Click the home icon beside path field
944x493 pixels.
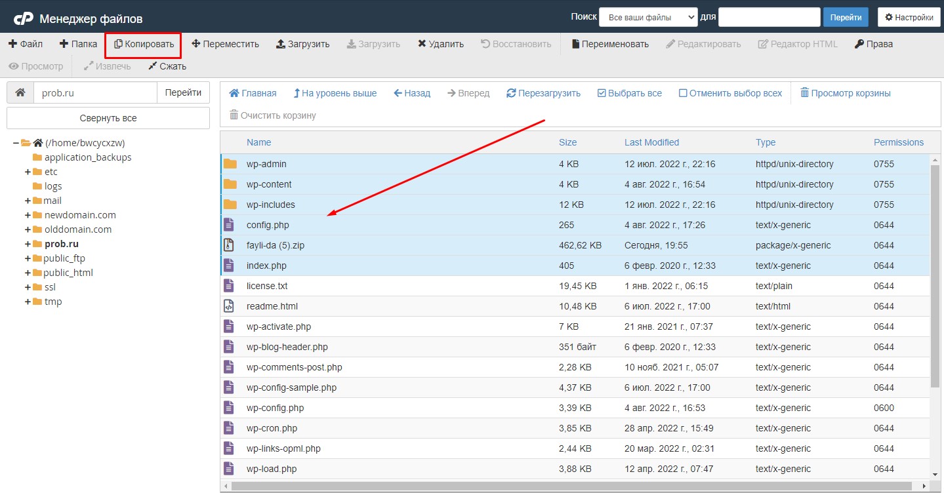tap(20, 92)
